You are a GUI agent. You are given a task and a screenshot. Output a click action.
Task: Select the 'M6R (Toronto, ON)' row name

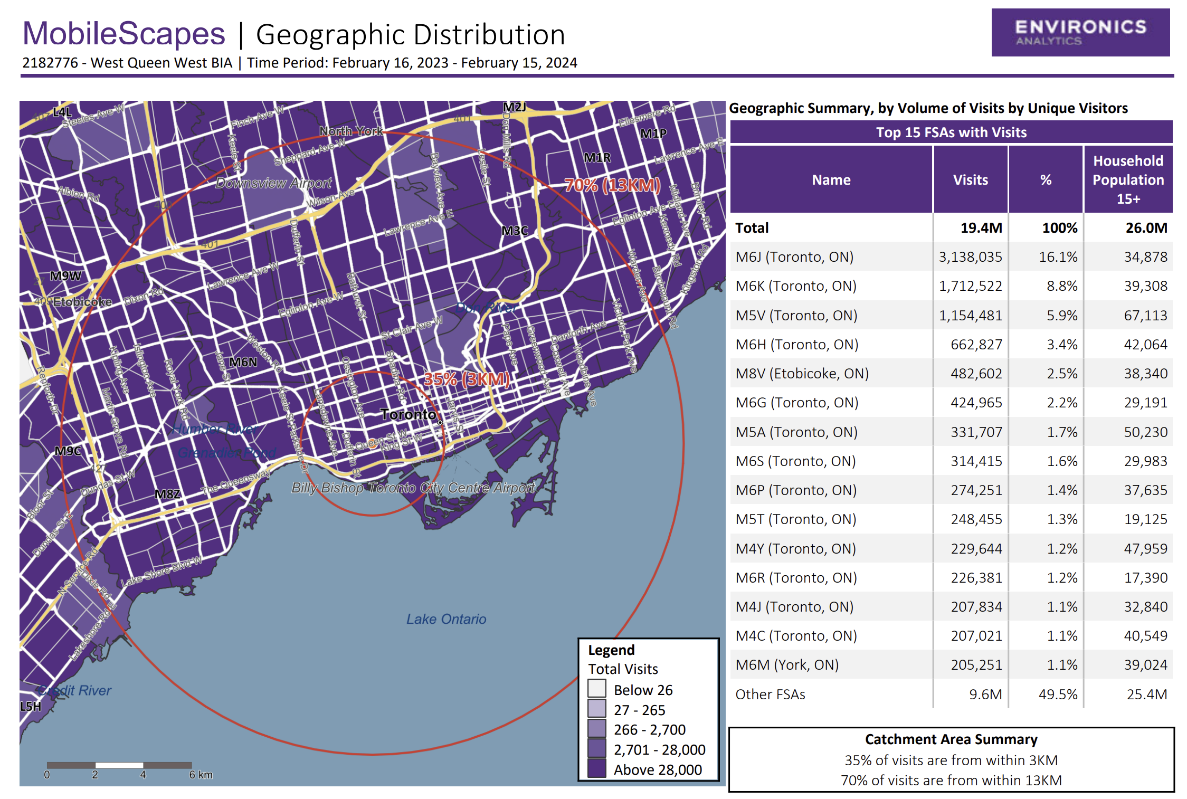(x=796, y=578)
